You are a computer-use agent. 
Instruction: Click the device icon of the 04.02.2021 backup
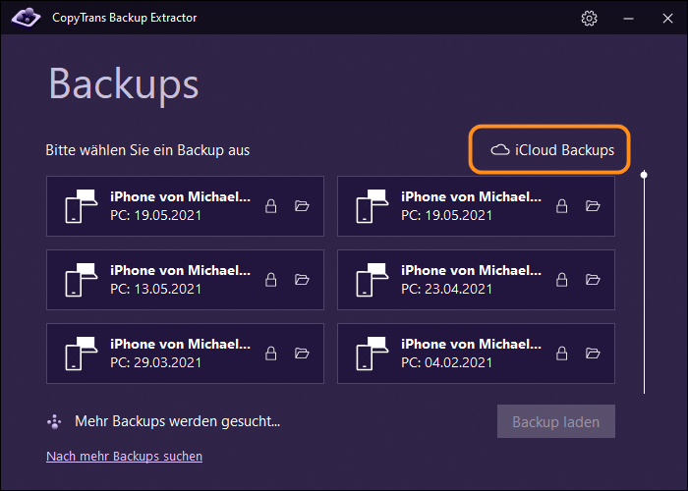click(373, 354)
